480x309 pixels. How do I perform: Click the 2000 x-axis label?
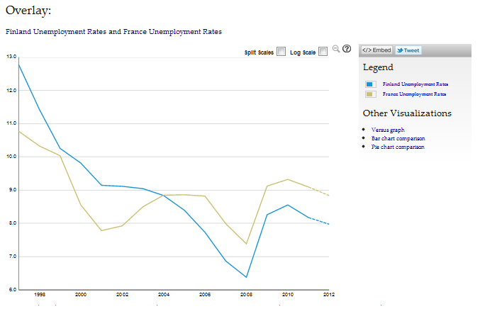[81, 295]
